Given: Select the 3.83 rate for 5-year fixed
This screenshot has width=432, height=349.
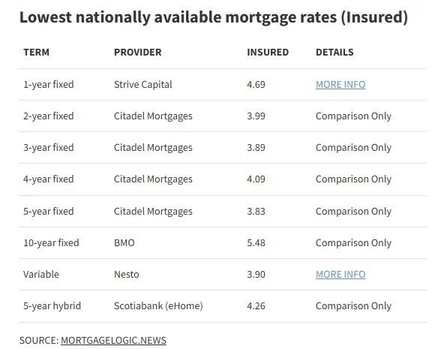Looking at the screenshot, I should pyautogui.click(x=256, y=212).
